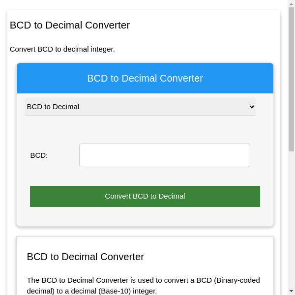The width and height of the screenshot is (295, 295).
Task: Click the scrollbar up arrow
Action: [x=291, y=4]
